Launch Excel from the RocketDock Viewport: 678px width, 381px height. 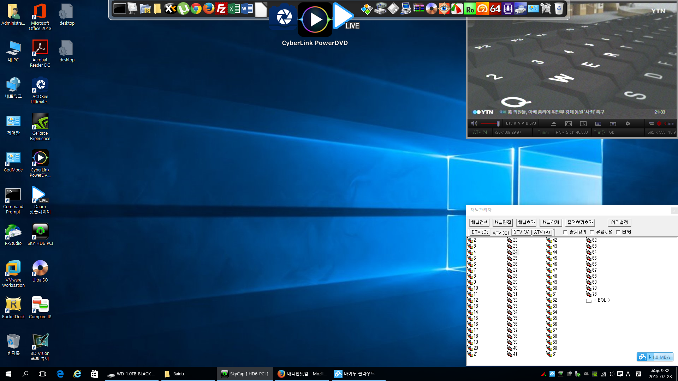click(234, 8)
